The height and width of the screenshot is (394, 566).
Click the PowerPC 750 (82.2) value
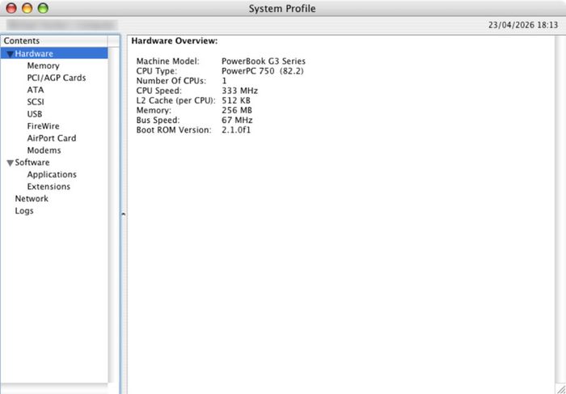click(x=263, y=71)
